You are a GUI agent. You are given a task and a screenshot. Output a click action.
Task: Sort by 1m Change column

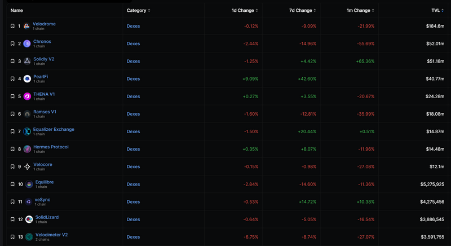tap(360, 10)
